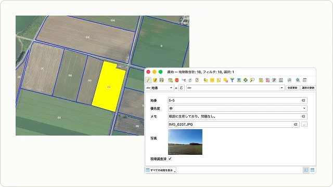The width and height of the screenshot is (333, 187).
Task: Expand the 優先度 combo box
Action: (x=238, y=109)
